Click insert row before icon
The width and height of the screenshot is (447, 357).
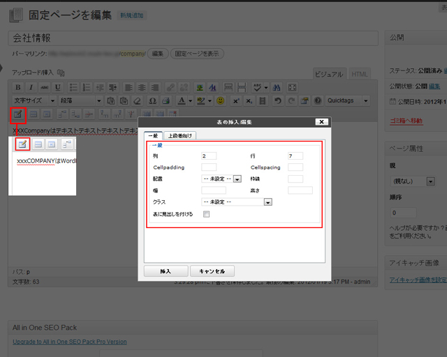click(x=62, y=114)
